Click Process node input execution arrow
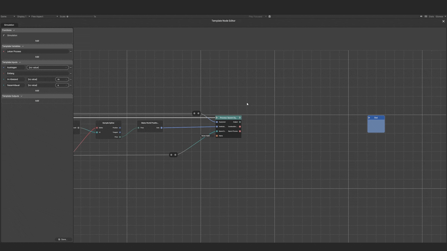This screenshot has width=447, height=251. pos(217,117)
